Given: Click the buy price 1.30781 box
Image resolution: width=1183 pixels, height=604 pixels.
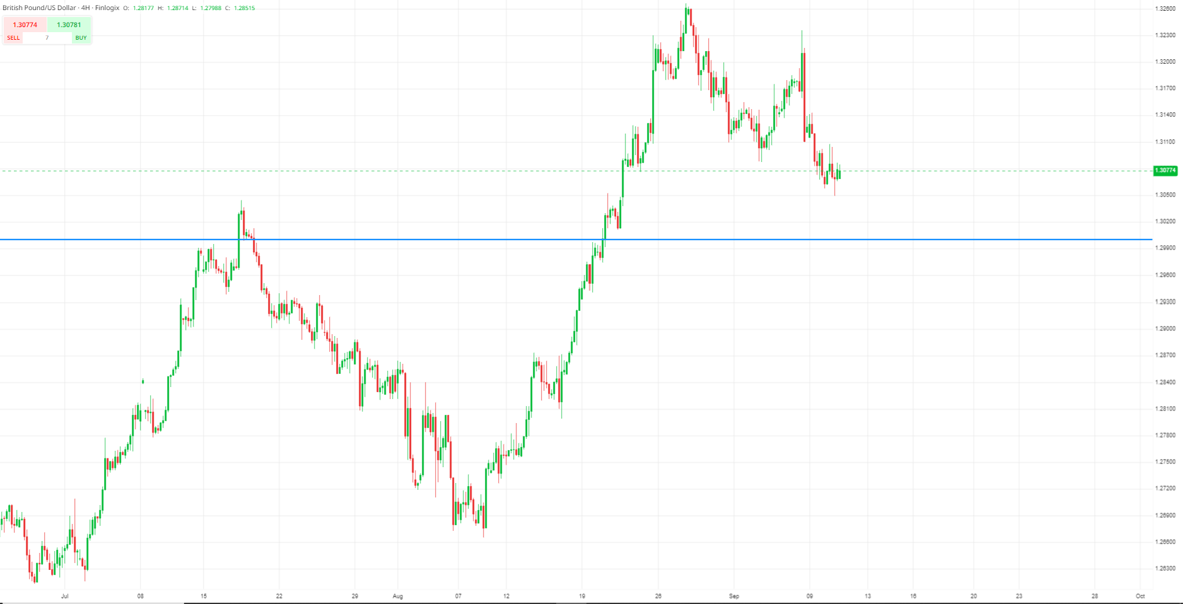Looking at the screenshot, I should [69, 25].
